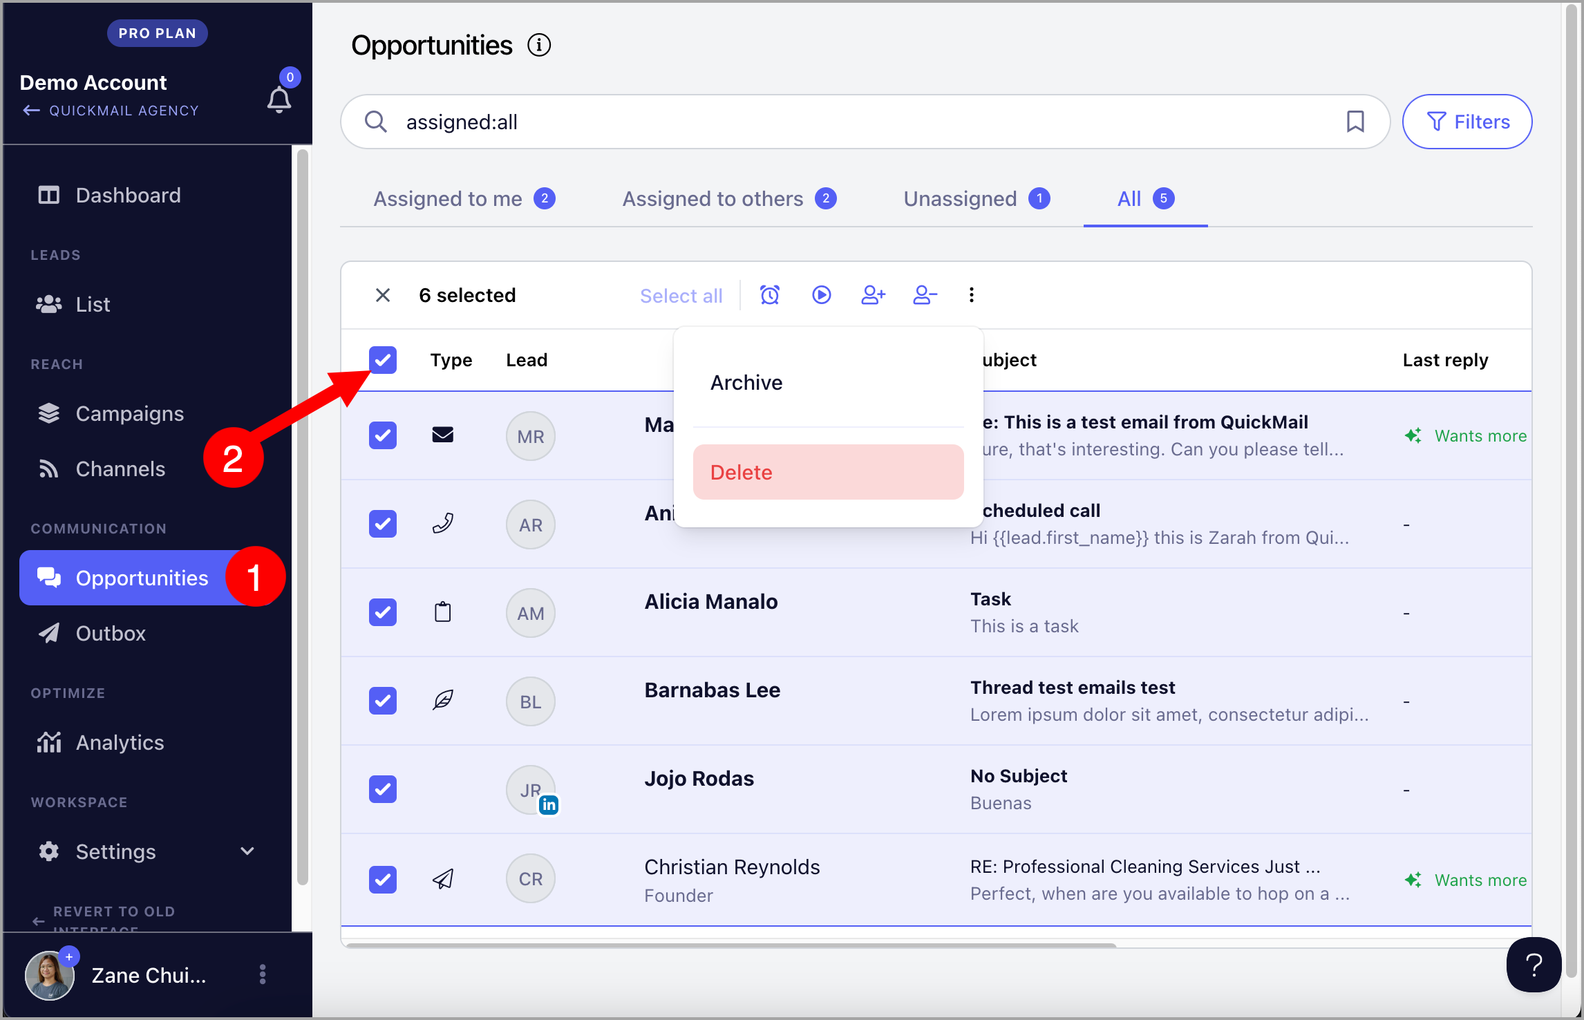
Task: Switch to Assigned to others tab
Action: pos(729,199)
